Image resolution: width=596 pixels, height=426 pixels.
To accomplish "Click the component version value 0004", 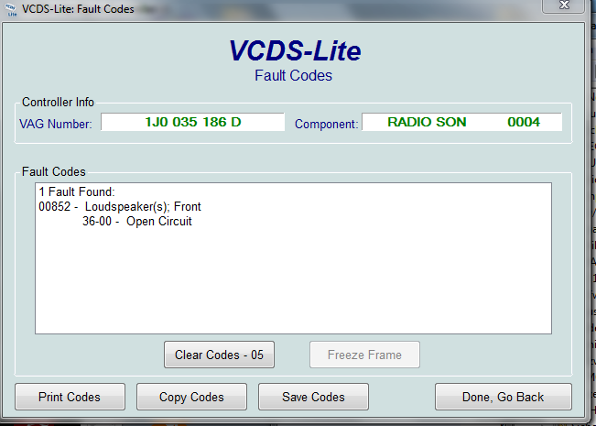I will [524, 122].
